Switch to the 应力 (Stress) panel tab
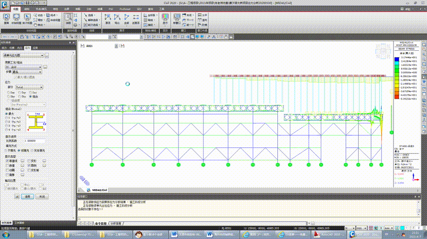427x239 pixels. pos(27,48)
